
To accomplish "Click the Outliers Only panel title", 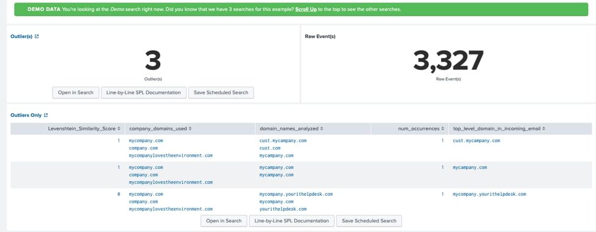I will click(x=26, y=115).
